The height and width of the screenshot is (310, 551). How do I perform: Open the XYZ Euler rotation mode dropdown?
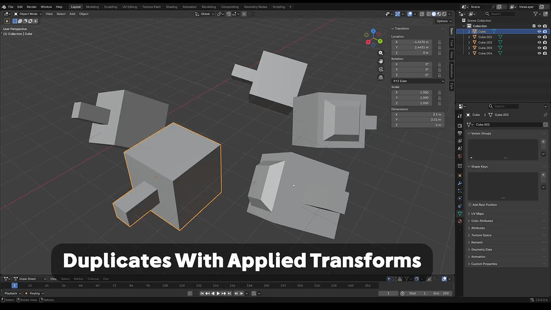418,81
